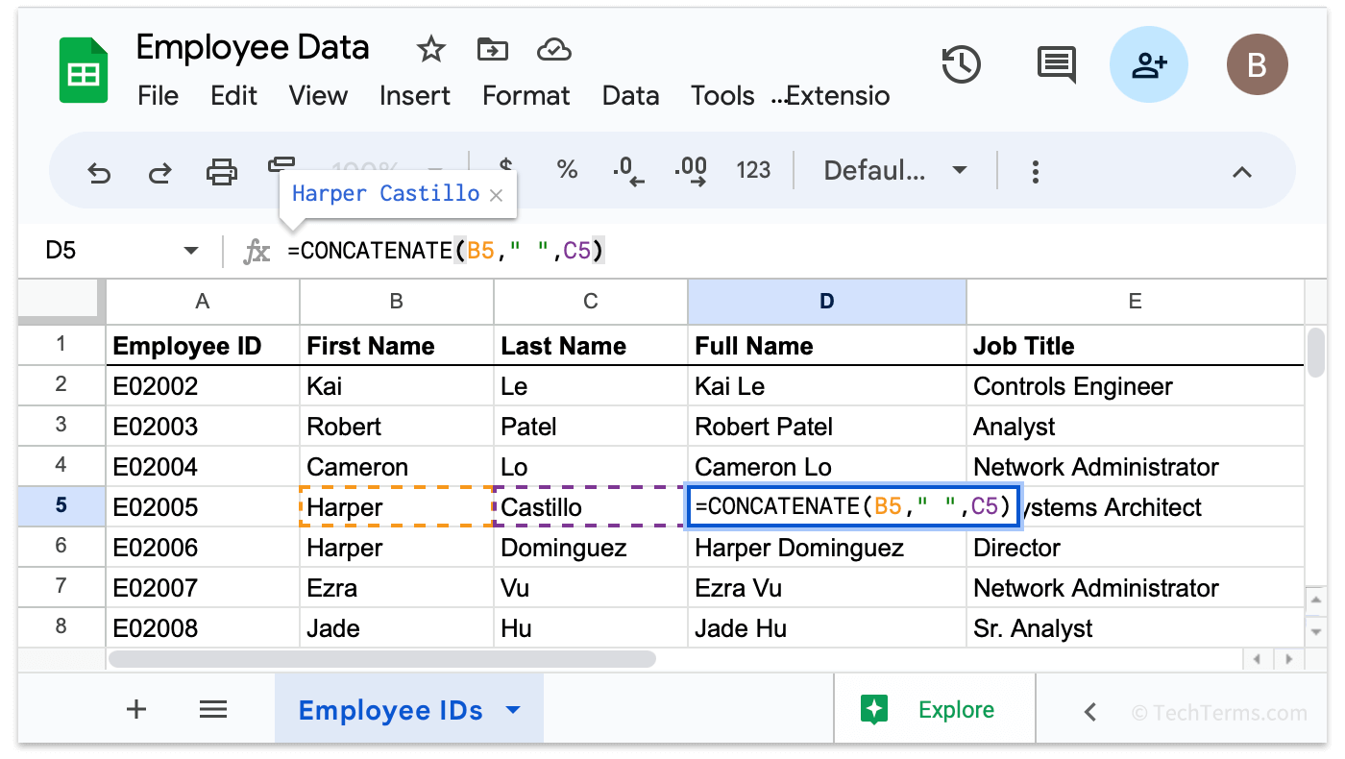Screen dimensions: 1345x759
Task: Click the share add-person button
Action: click(1148, 65)
